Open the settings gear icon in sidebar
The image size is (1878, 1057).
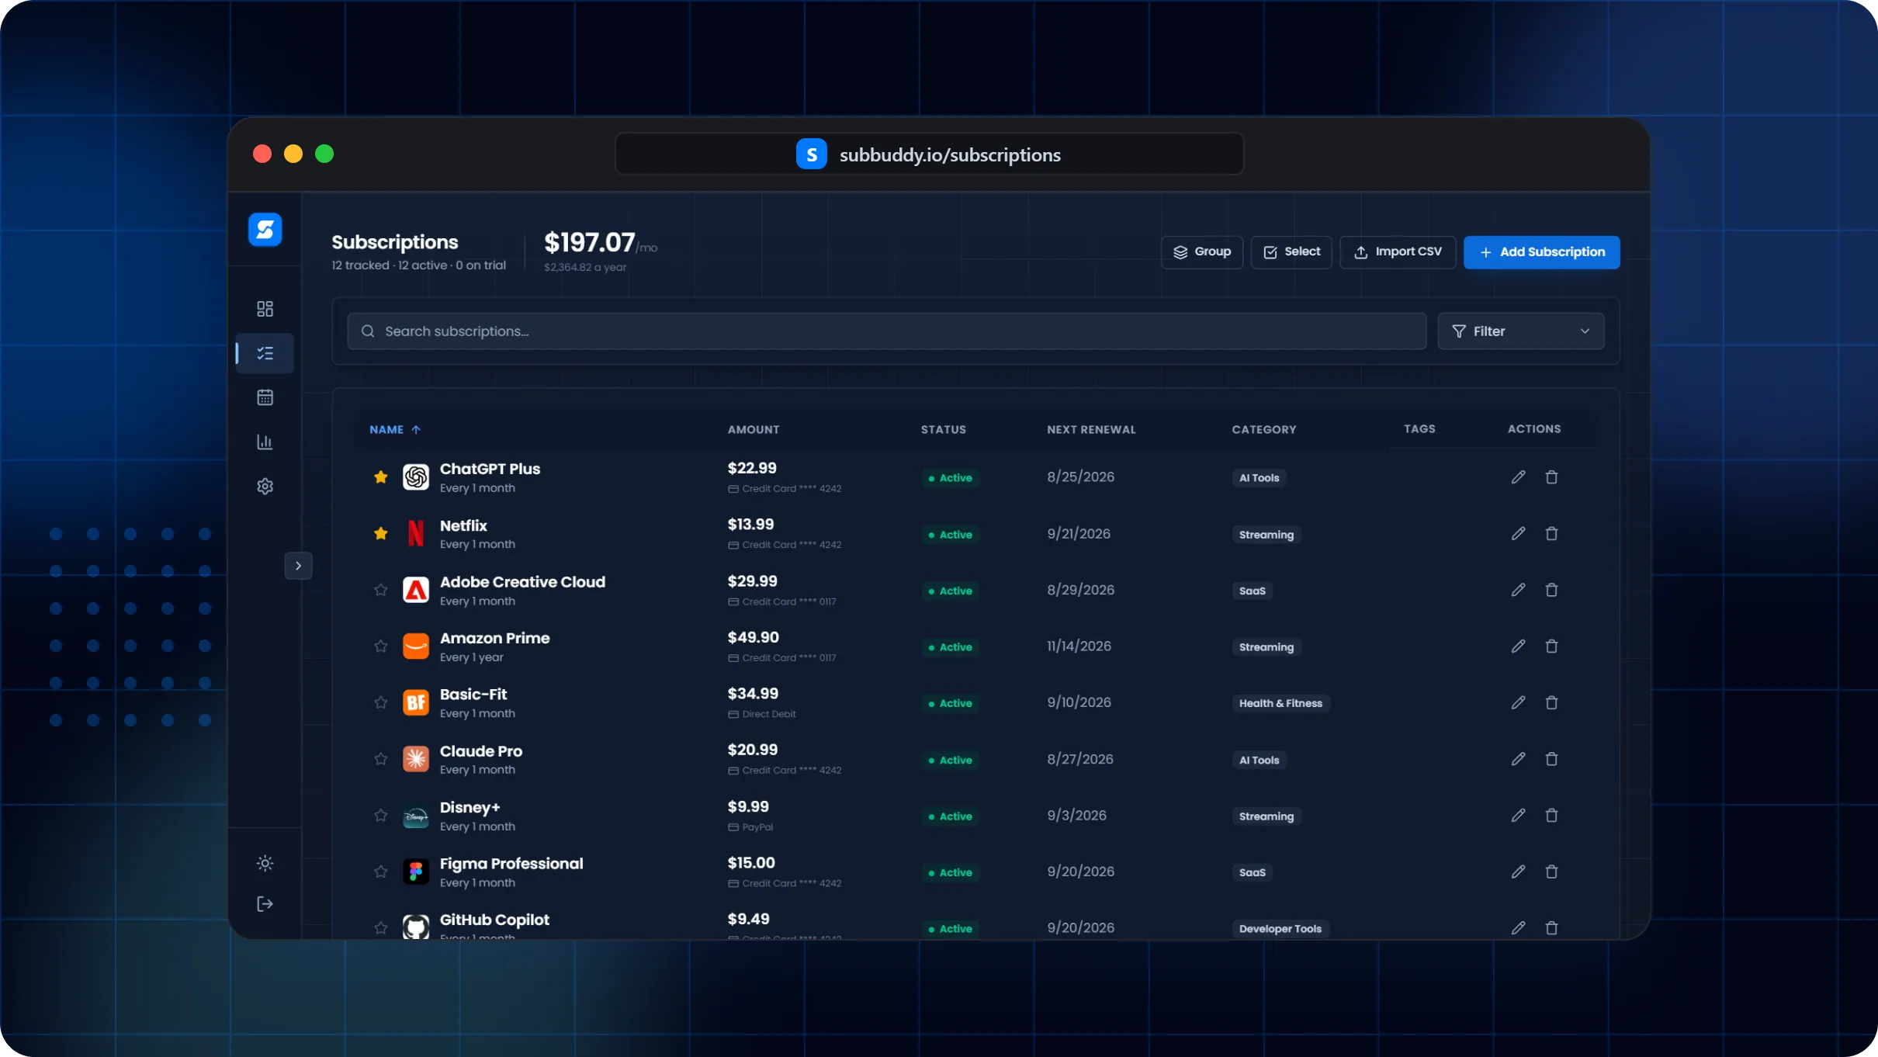265,486
